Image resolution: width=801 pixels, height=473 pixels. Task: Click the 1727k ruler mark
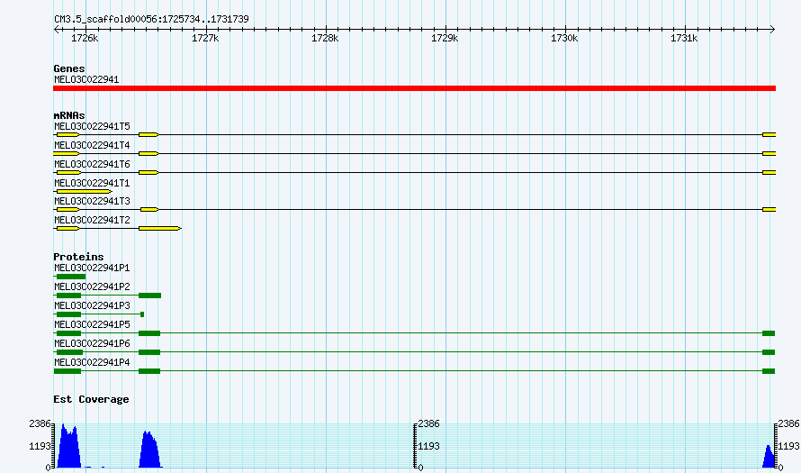coord(205,39)
